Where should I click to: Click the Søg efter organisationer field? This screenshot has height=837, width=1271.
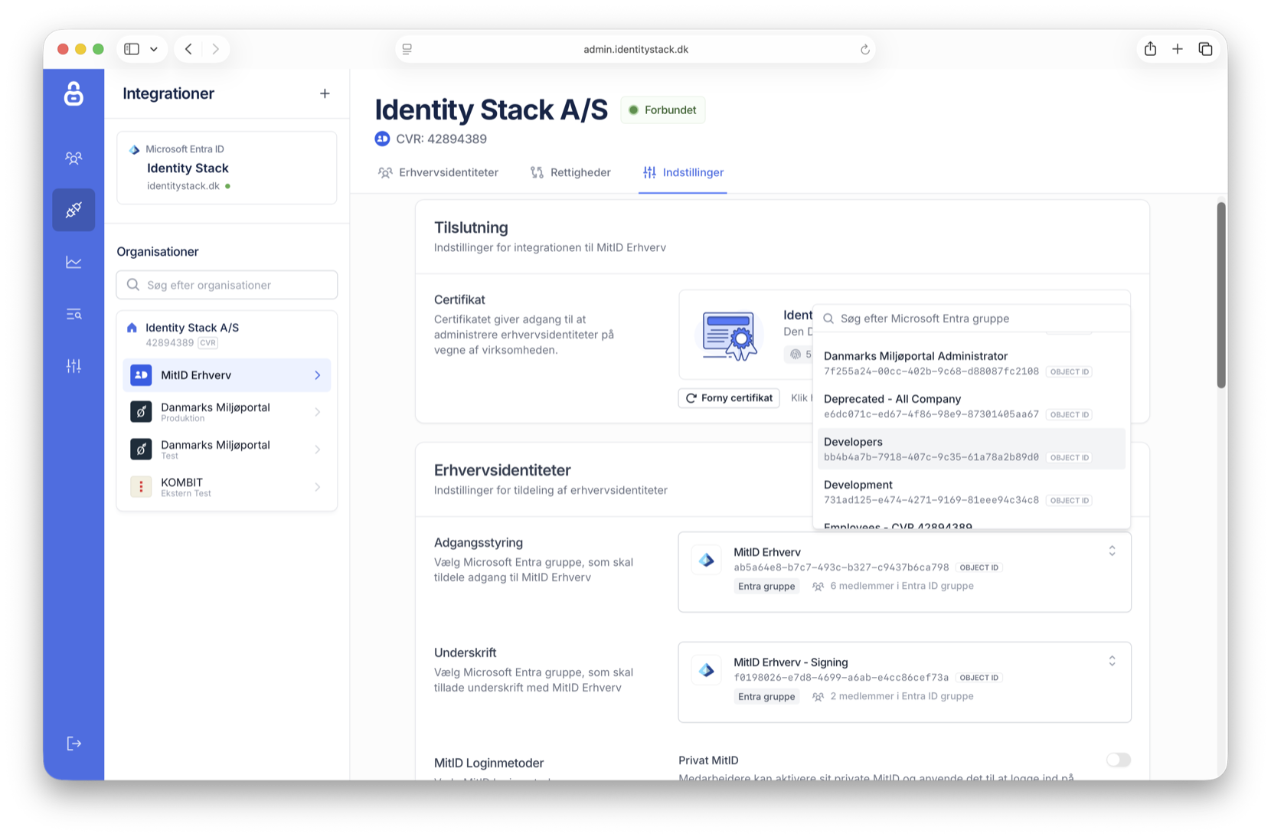click(227, 285)
